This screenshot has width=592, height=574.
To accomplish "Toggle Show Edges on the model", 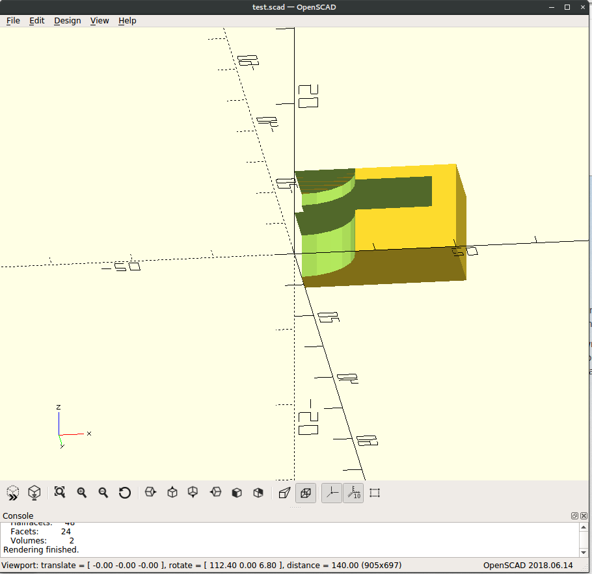I will [x=375, y=493].
